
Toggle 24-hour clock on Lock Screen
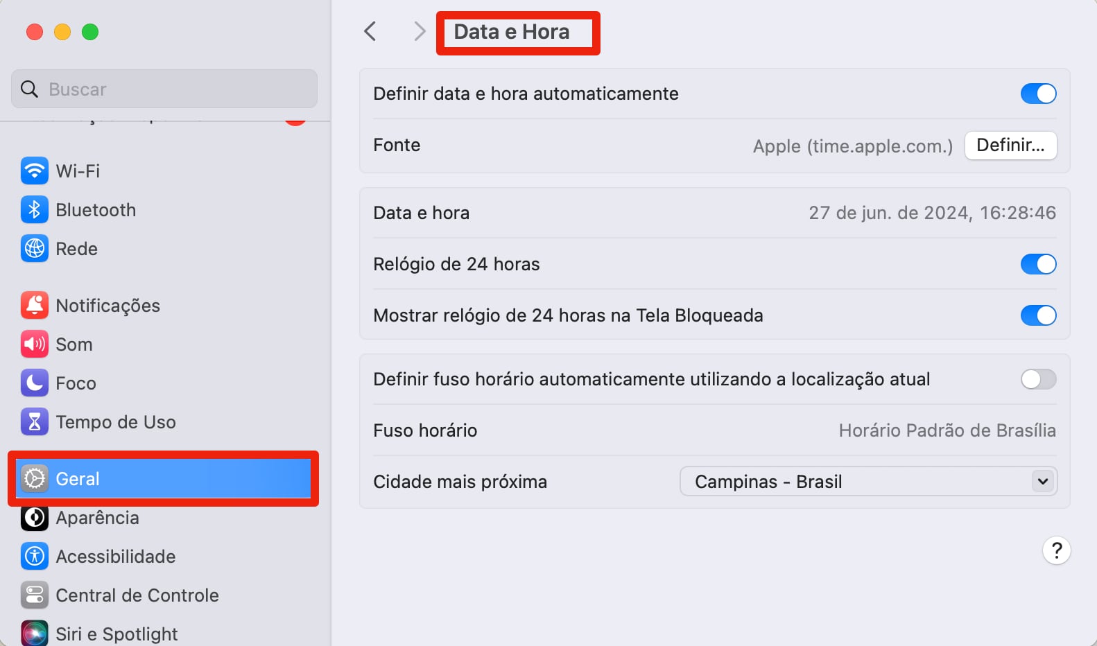(x=1038, y=315)
